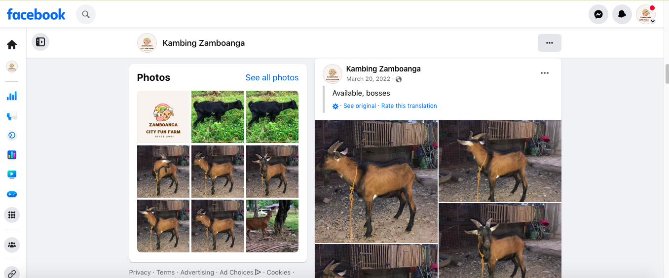
Task: Open the bar chart insights icon
Action: coord(12,96)
